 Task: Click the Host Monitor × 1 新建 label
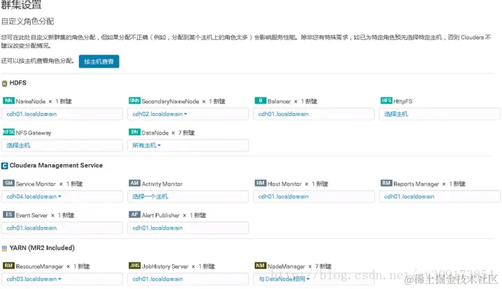(x=298, y=184)
